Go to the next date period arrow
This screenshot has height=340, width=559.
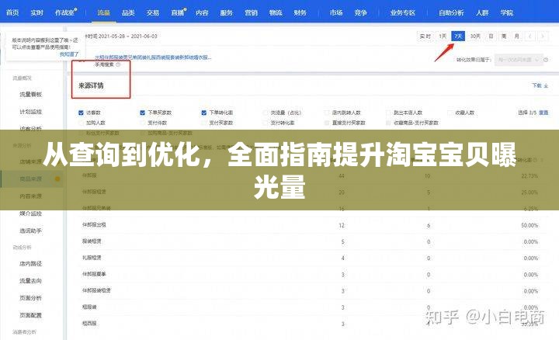pos(543,36)
